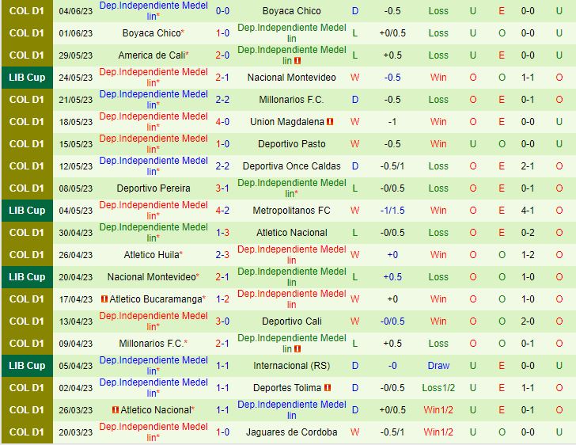Image resolution: width=576 pixels, height=445 pixels.
Task: Click the 3-0 score against Deportivo Cali
Action: point(222,321)
